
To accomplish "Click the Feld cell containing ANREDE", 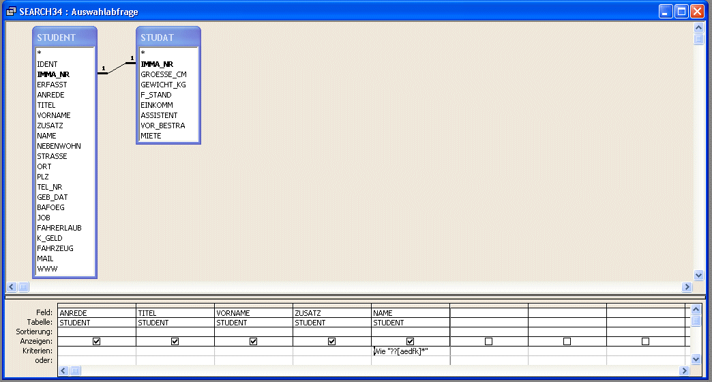I will tap(97, 313).
